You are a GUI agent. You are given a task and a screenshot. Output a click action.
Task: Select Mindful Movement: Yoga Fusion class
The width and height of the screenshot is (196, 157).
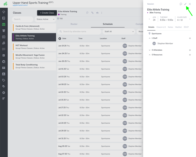(x=34, y=56)
